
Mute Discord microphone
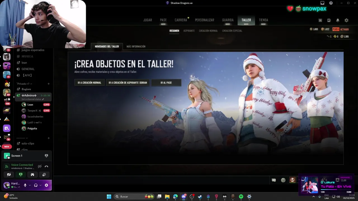pos(25,185)
